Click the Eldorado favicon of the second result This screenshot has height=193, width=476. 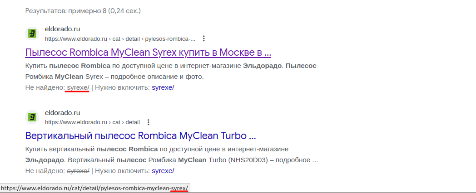click(x=32, y=117)
